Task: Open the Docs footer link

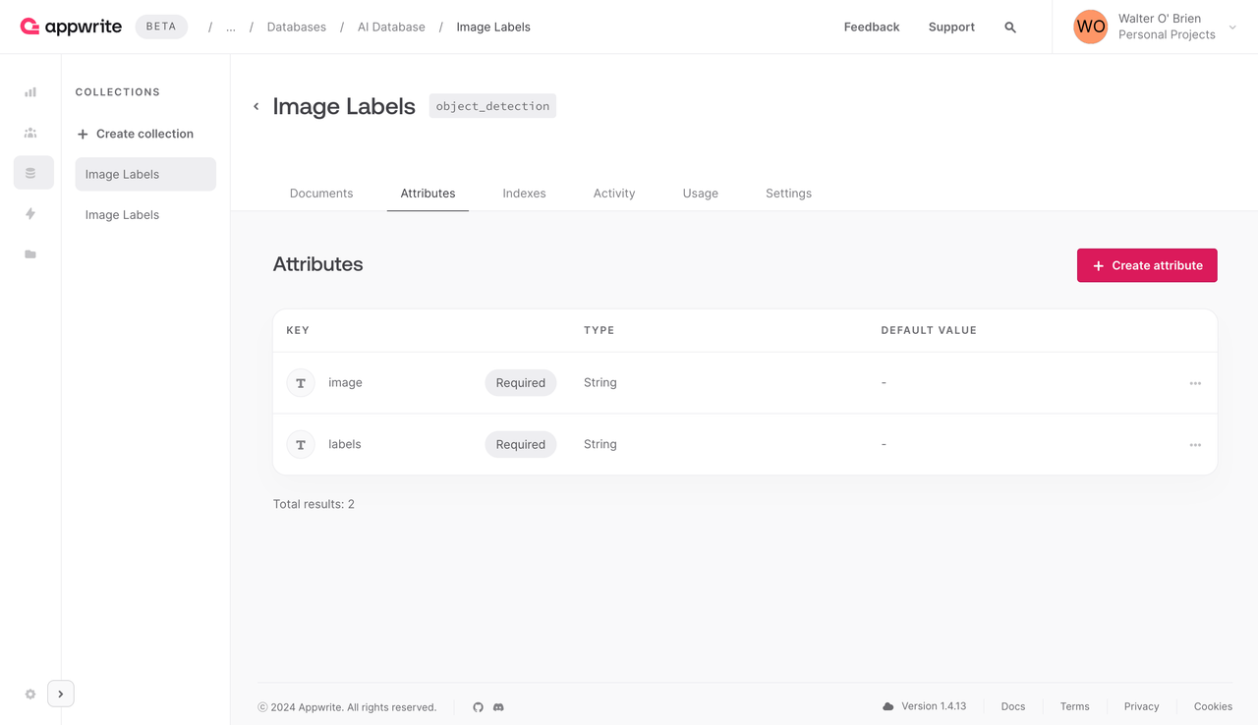Action: [1012, 706]
